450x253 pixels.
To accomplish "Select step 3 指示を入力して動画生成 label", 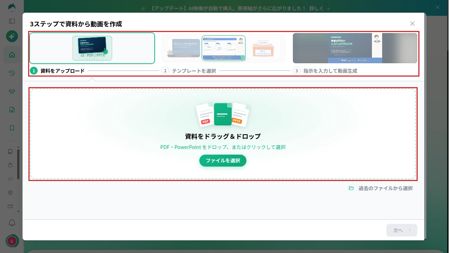I will point(330,71).
